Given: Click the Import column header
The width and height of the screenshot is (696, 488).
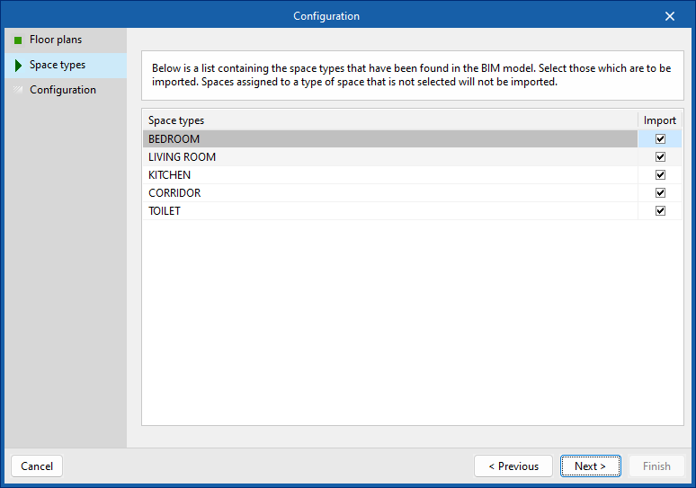Looking at the screenshot, I should (x=660, y=120).
